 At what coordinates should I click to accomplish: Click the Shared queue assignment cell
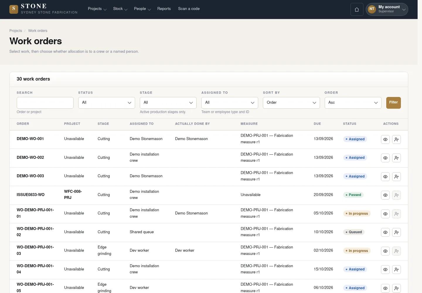[142, 232]
